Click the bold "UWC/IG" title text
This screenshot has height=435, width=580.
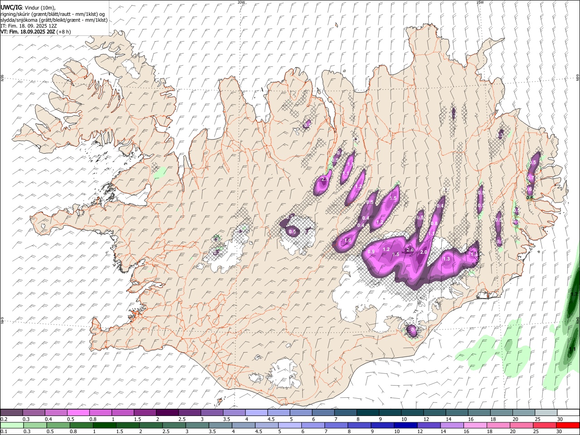(10, 8)
